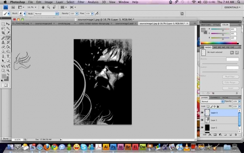Toggle lock all for layer
This screenshot has width=244, height=153.
coord(218,106)
